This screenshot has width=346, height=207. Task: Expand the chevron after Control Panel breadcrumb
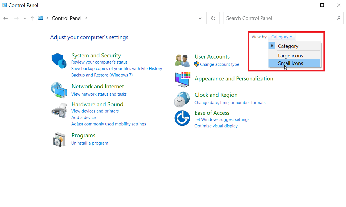coord(86,18)
